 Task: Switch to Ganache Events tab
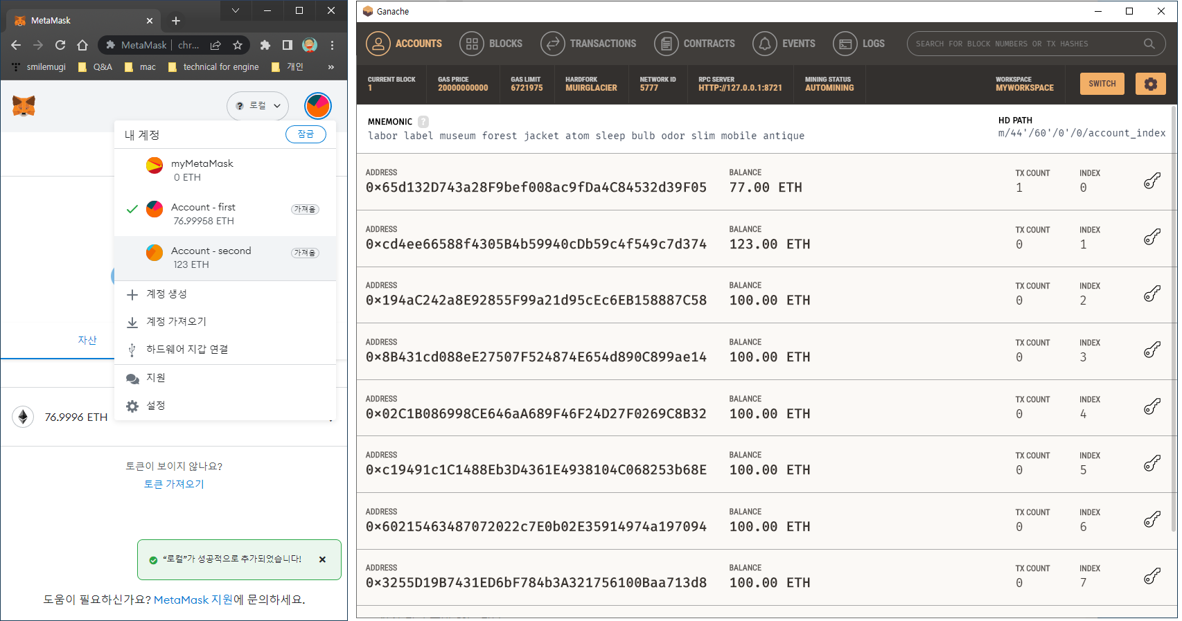[x=784, y=44]
